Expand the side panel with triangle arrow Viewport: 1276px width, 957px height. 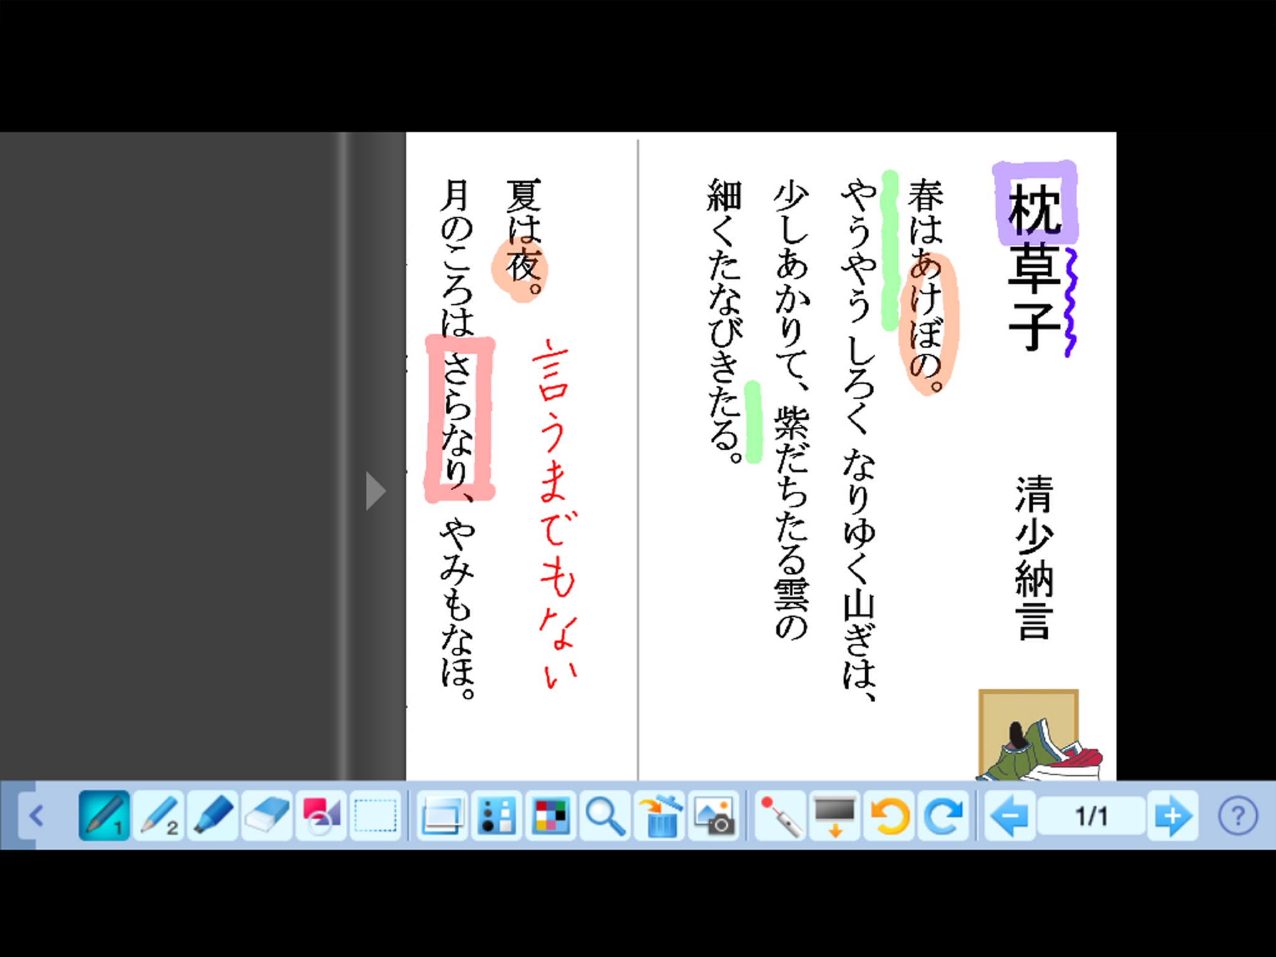(375, 491)
